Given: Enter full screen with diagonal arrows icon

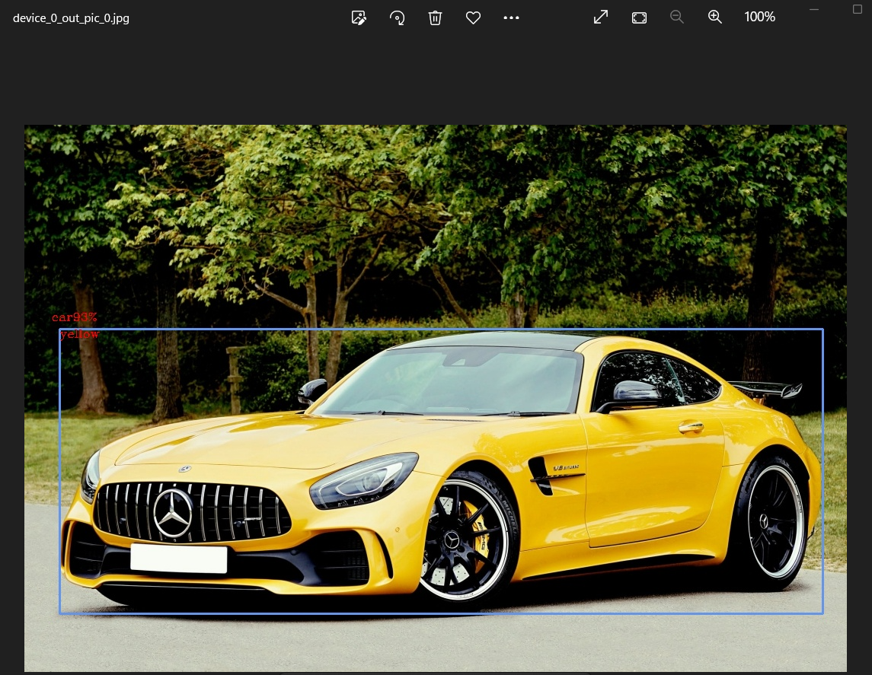Looking at the screenshot, I should 601,18.
